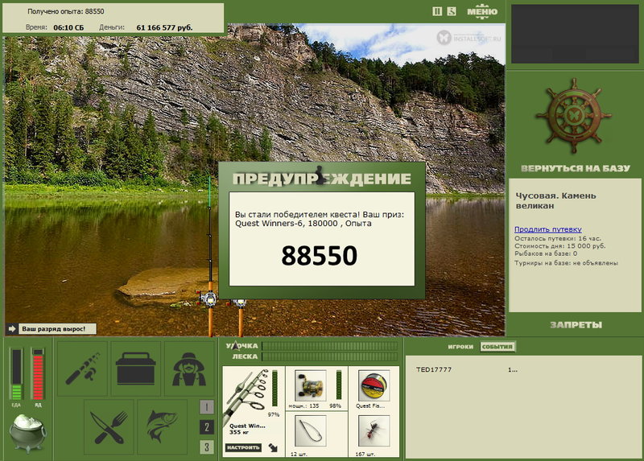Pause the game with pause icon
The width and height of the screenshot is (644, 461).
pyautogui.click(x=437, y=11)
